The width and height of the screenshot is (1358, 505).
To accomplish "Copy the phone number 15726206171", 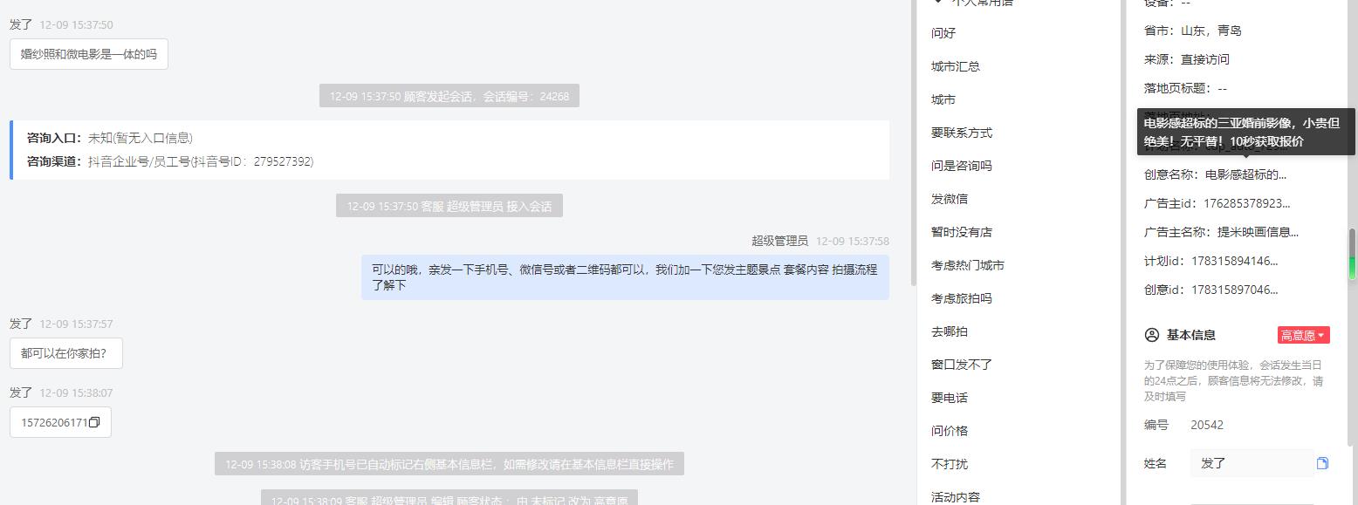I will (94, 423).
